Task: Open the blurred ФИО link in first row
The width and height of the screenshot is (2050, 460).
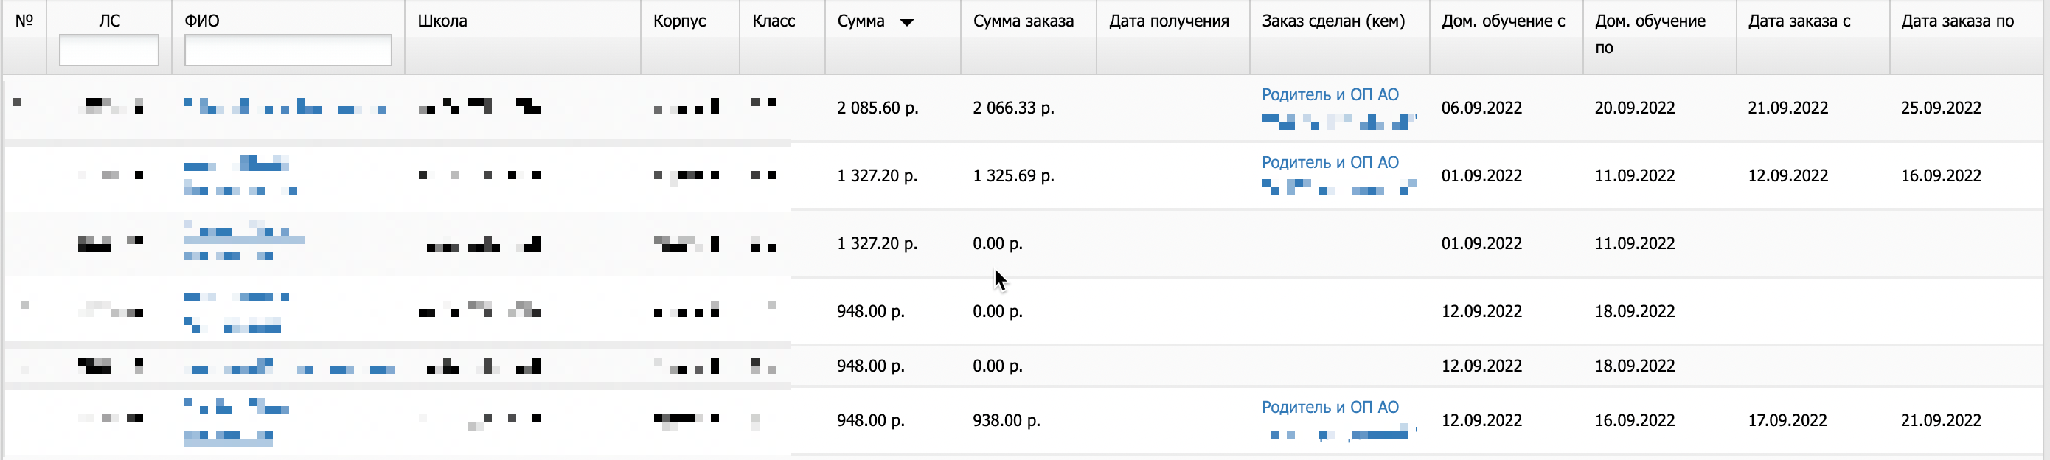Action: tap(285, 107)
